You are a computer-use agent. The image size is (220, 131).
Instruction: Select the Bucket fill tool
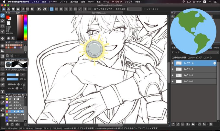pos(2,51)
